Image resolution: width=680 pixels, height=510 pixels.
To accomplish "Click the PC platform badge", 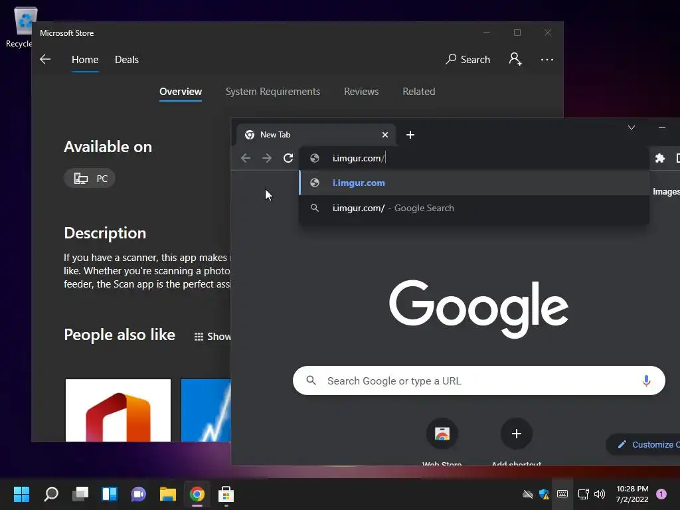I will pyautogui.click(x=90, y=178).
